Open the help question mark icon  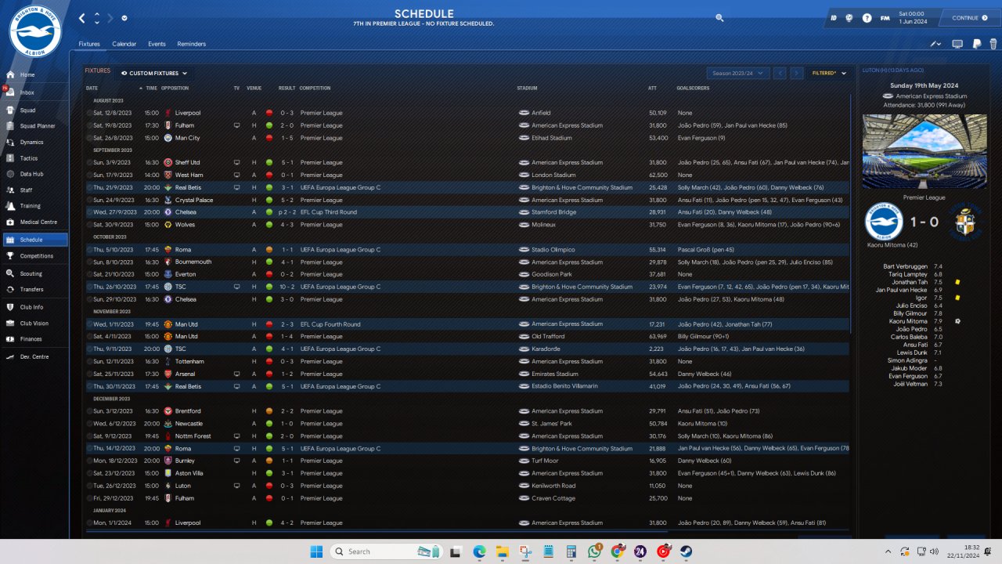tap(867, 18)
